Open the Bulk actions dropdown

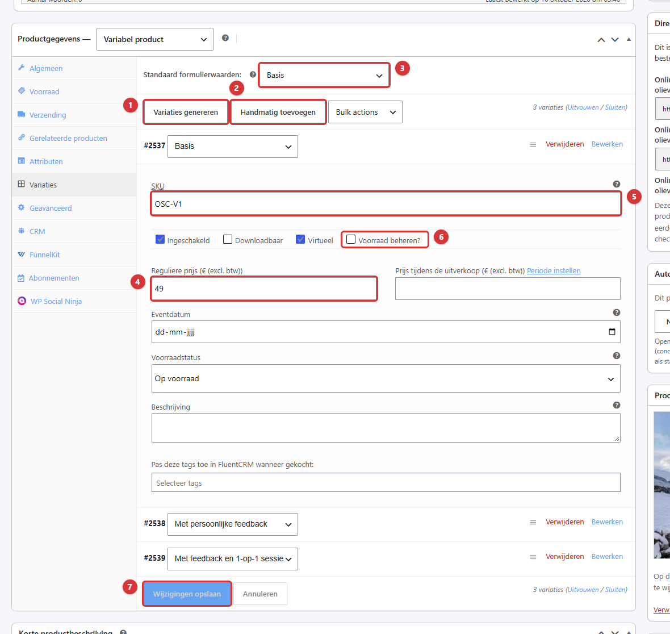tap(365, 112)
